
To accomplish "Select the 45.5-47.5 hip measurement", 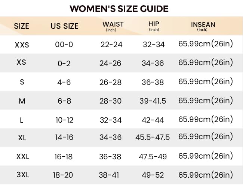I will 153,137.
